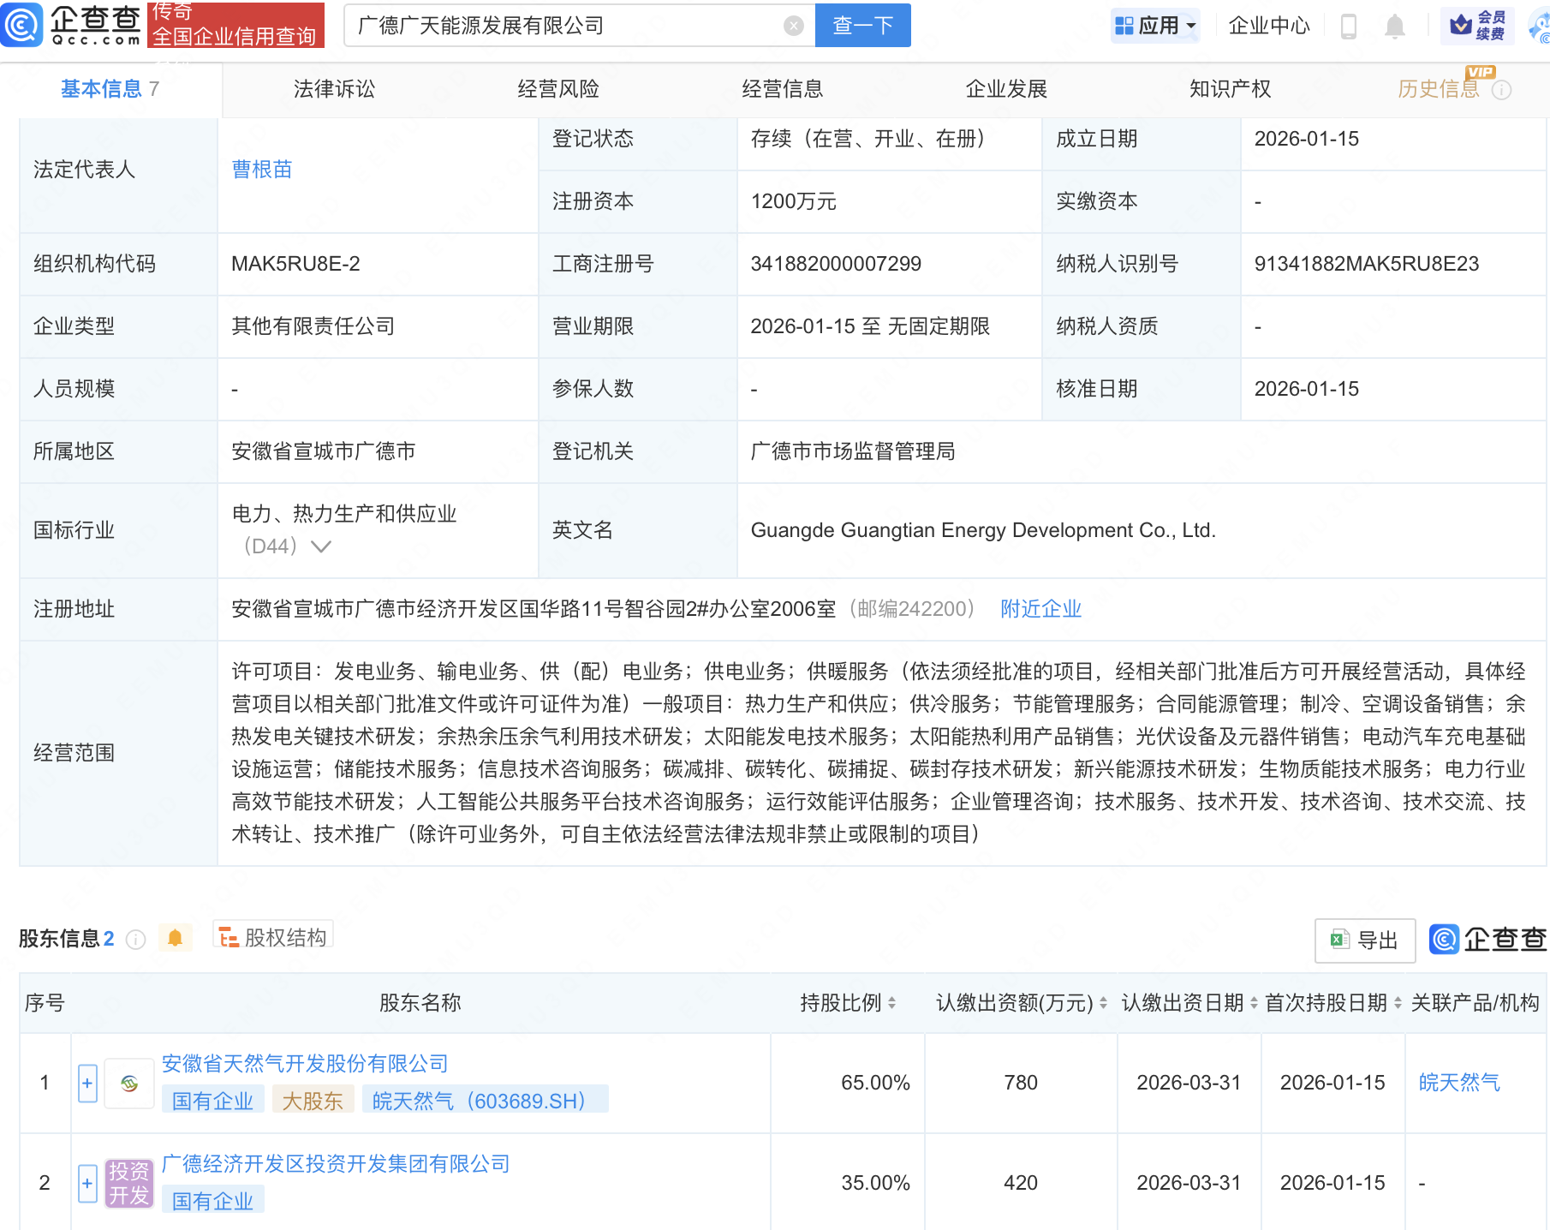Expand the second shareholder row
This screenshot has width=1550, height=1230.
point(87,1184)
